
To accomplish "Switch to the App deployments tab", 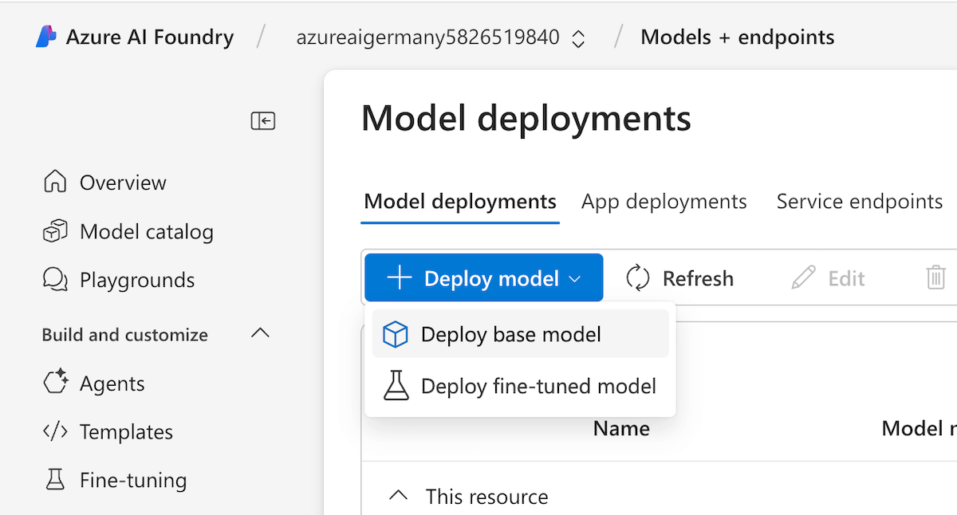I will pos(664,202).
